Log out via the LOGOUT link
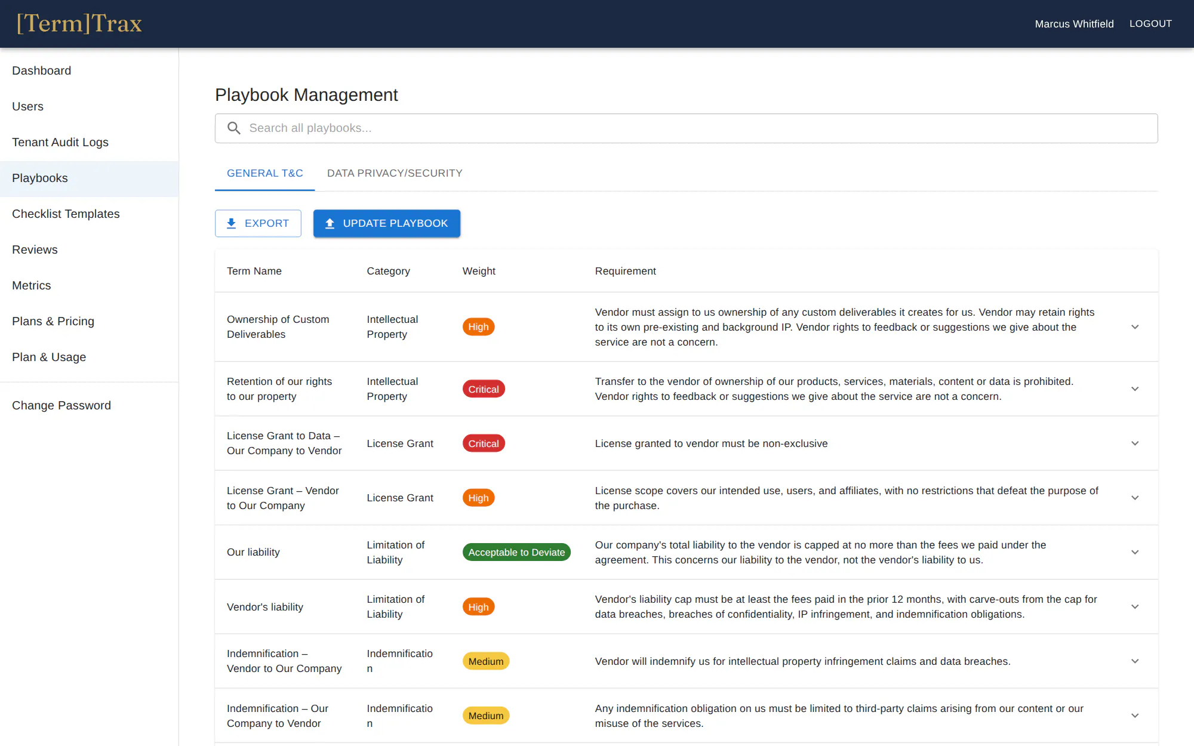 (x=1150, y=24)
